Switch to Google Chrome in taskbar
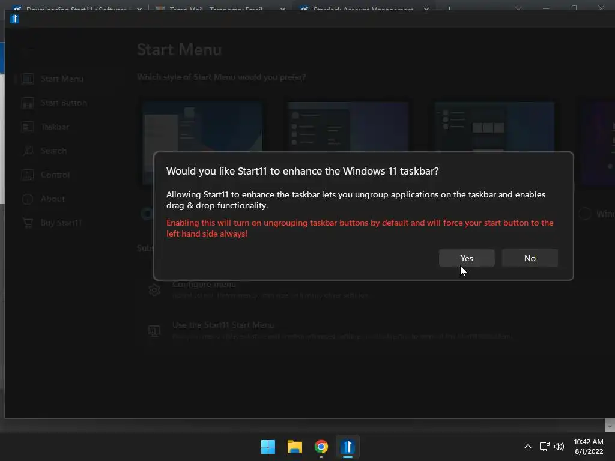Image resolution: width=615 pixels, height=461 pixels. coord(321,447)
